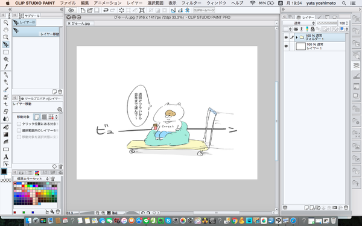Select the Move Layer tool

pos(6,45)
